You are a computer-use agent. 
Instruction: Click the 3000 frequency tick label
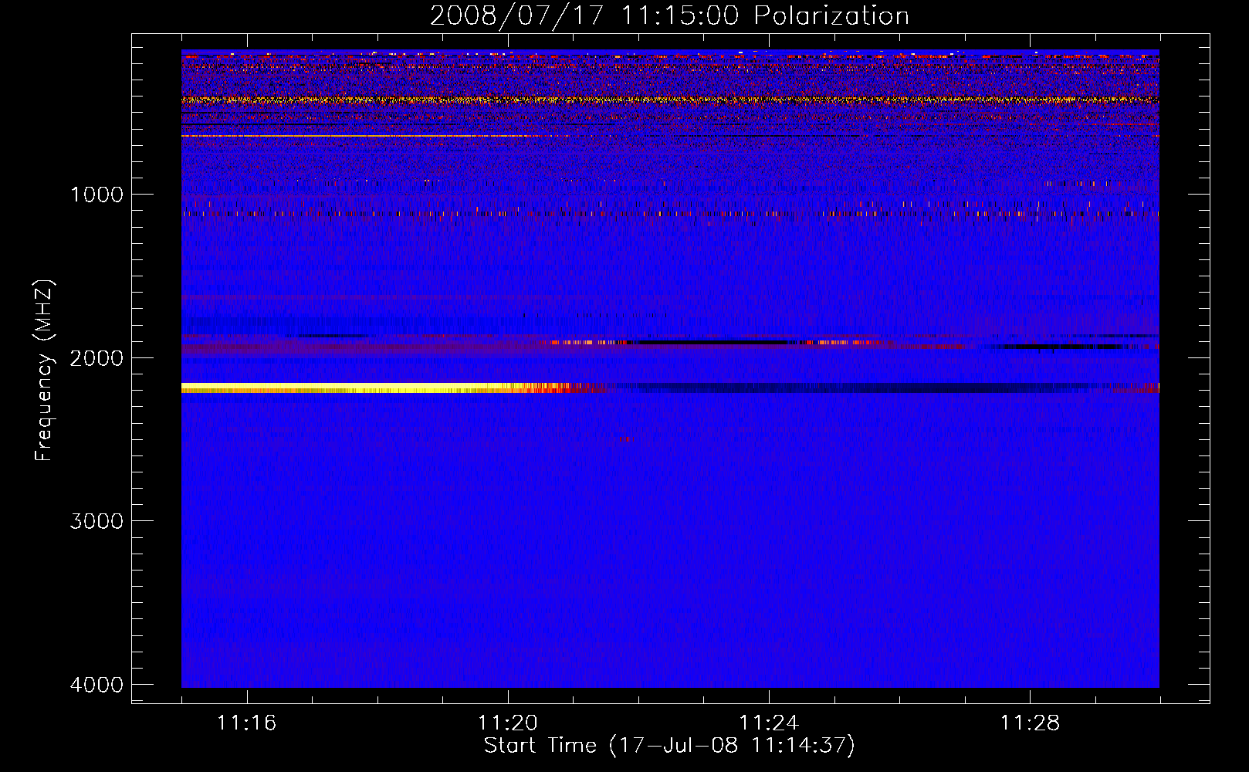tap(96, 521)
